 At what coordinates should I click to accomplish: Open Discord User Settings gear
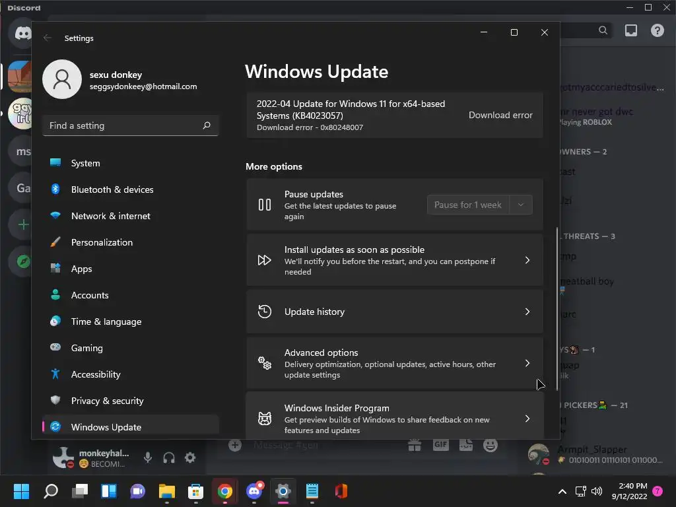click(x=190, y=457)
